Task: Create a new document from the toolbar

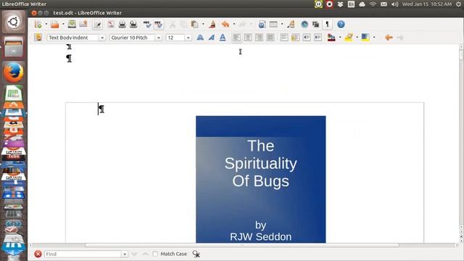Action: [x=38, y=24]
